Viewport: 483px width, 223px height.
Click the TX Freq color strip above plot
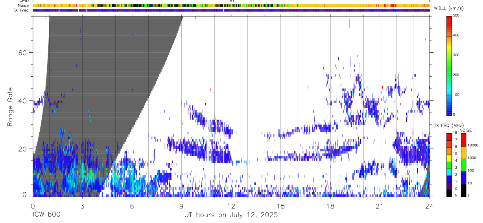pos(231,10)
